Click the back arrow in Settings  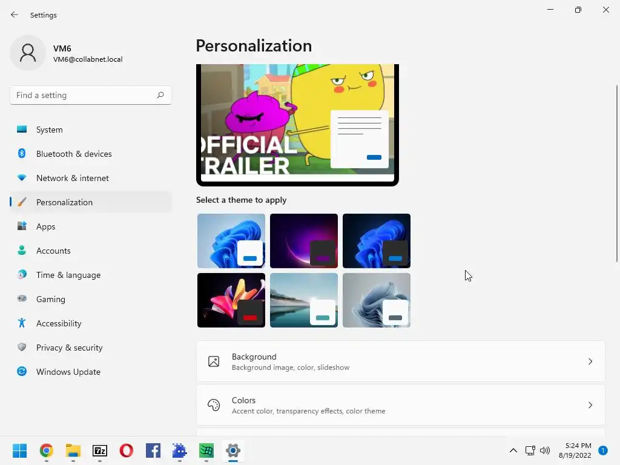[x=15, y=15]
